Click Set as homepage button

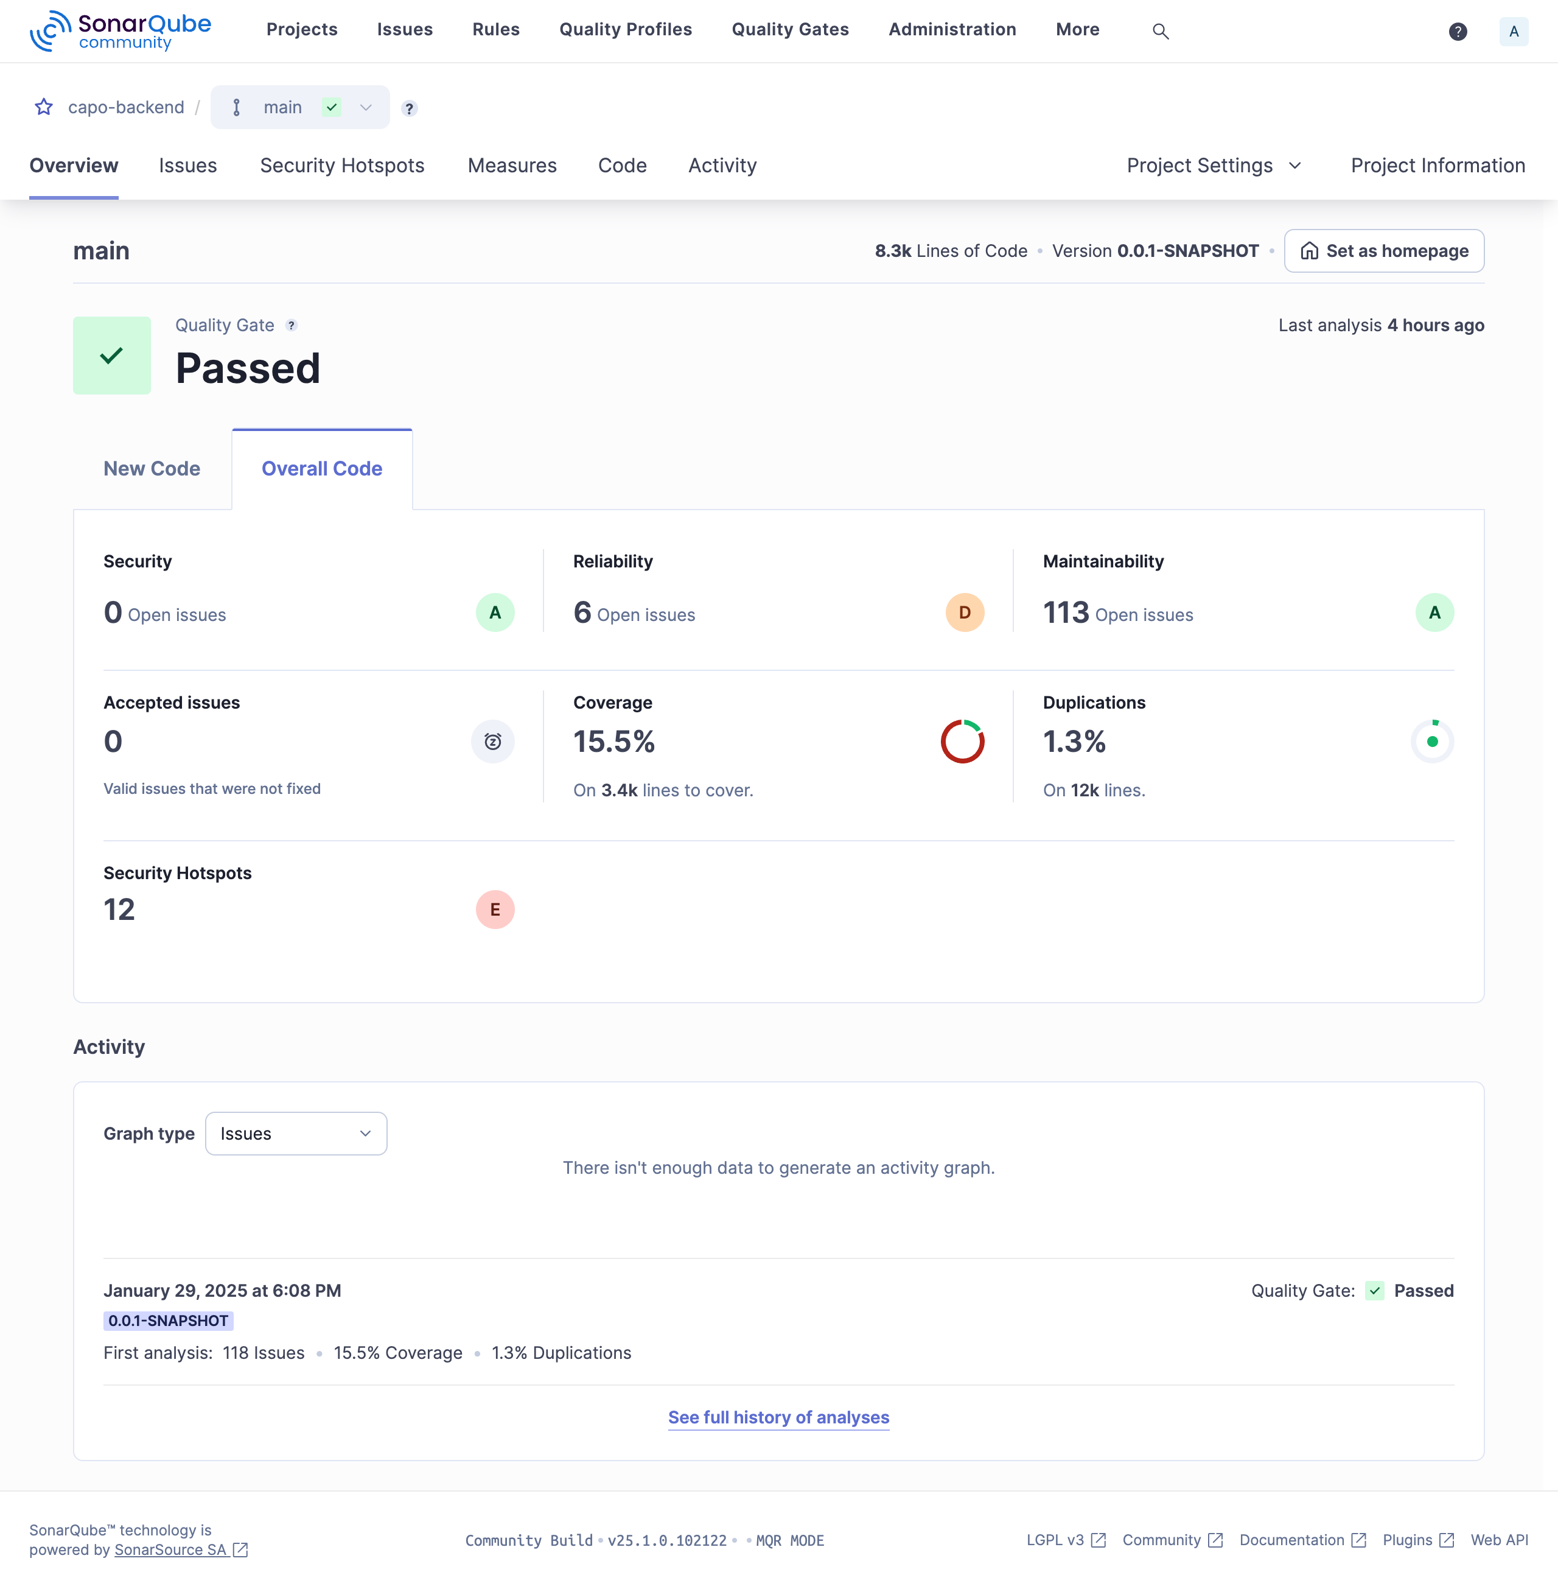(1384, 250)
